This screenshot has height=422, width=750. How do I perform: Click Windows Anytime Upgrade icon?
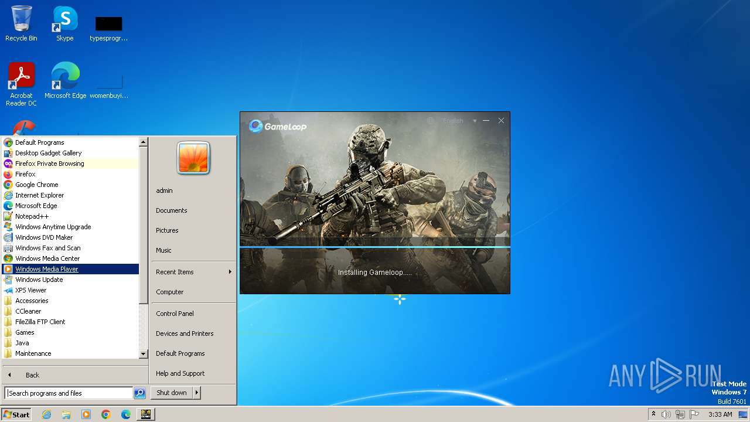coord(8,227)
